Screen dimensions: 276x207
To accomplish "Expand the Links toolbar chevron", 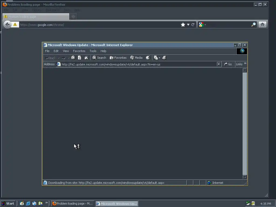I will [245, 63].
